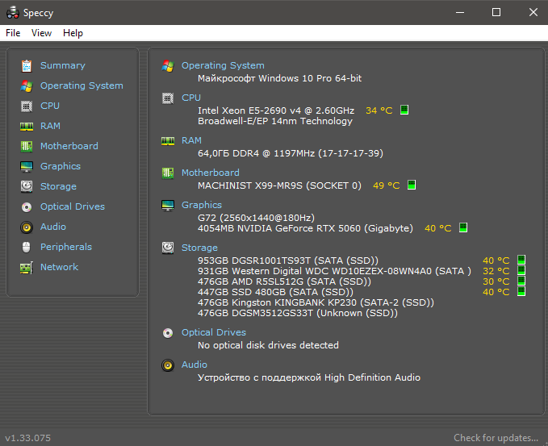This screenshot has width=548, height=446.
Task: Click the green temperature indicator next to CPU 34 °C
Action: coord(404,110)
